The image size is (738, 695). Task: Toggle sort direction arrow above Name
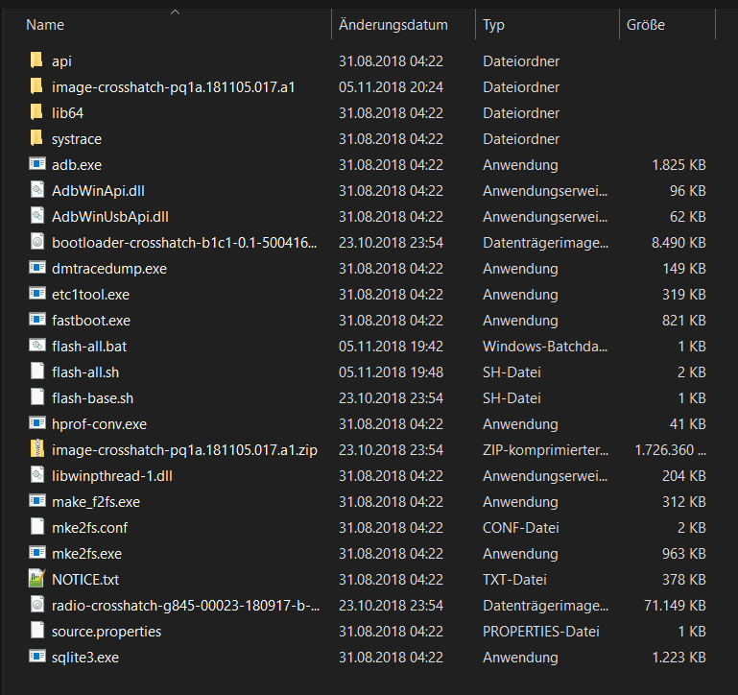point(175,12)
